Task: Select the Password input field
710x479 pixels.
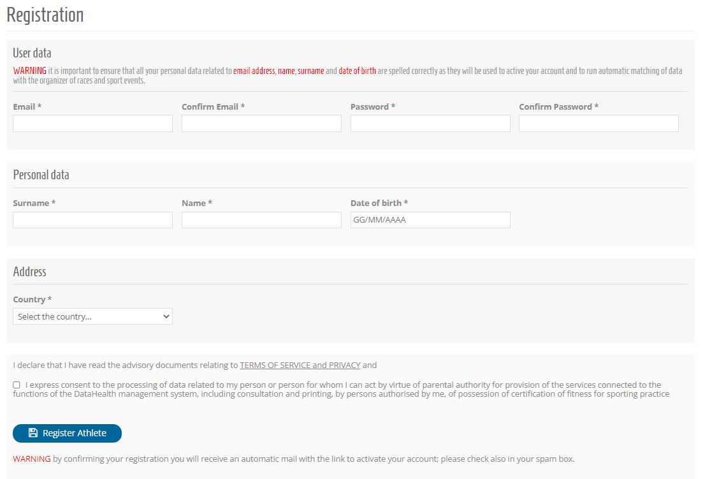Action: click(430, 123)
